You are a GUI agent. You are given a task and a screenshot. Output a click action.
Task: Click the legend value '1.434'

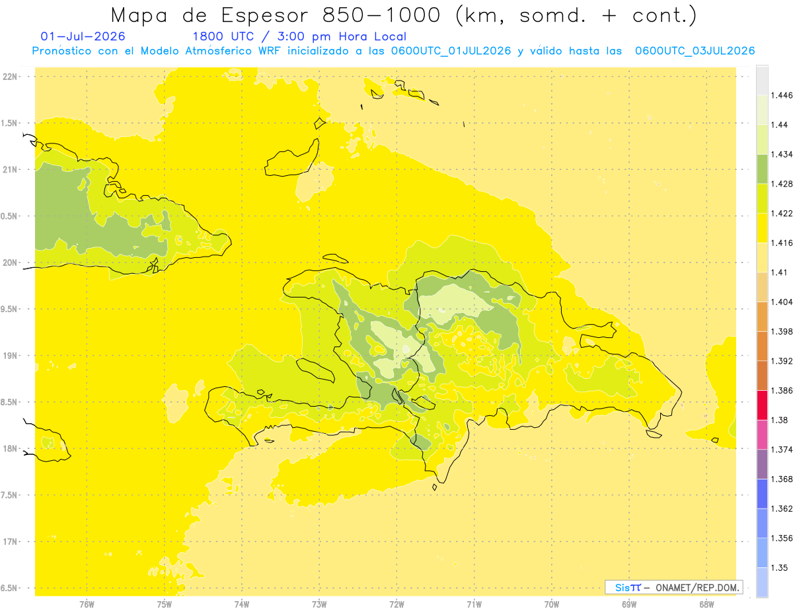pyautogui.click(x=783, y=154)
